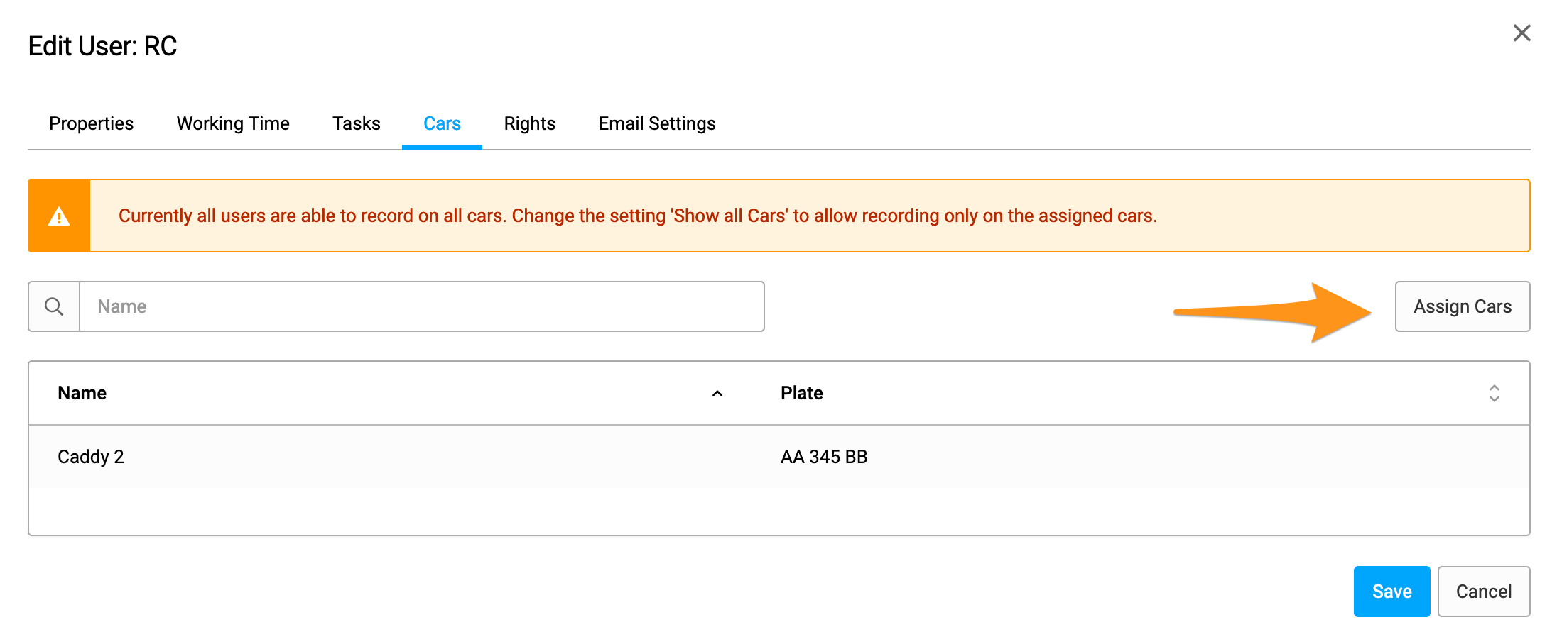The height and width of the screenshot is (644, 1557).
Task: Click the orange arrow pointing to Assign Cars
Action: tap(1272, 312)
